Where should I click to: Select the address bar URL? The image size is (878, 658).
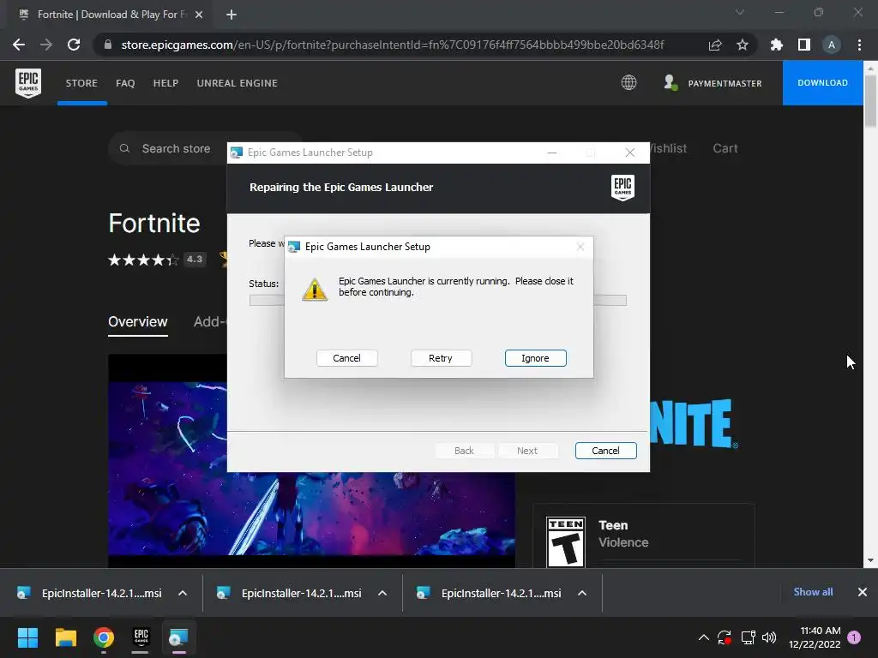(393, 45)
